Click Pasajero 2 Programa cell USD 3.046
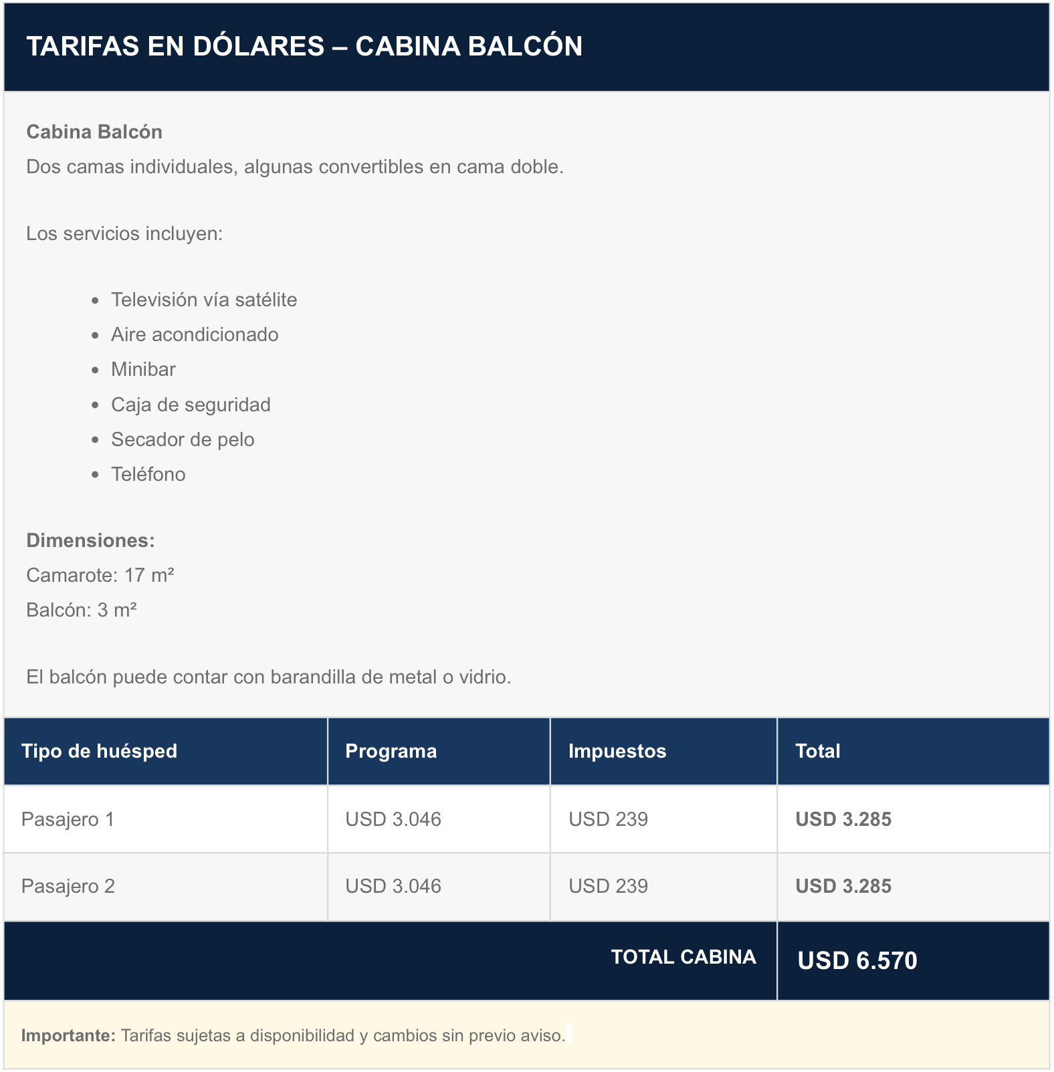The height and width of the screenshot is (1072, 1054). pos(393,886)
